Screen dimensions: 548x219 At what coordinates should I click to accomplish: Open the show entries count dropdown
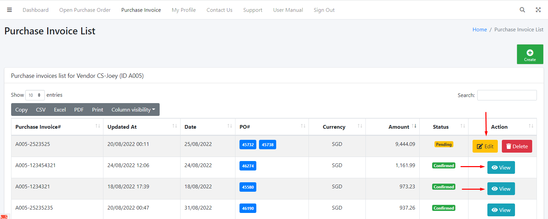[35, 95]
